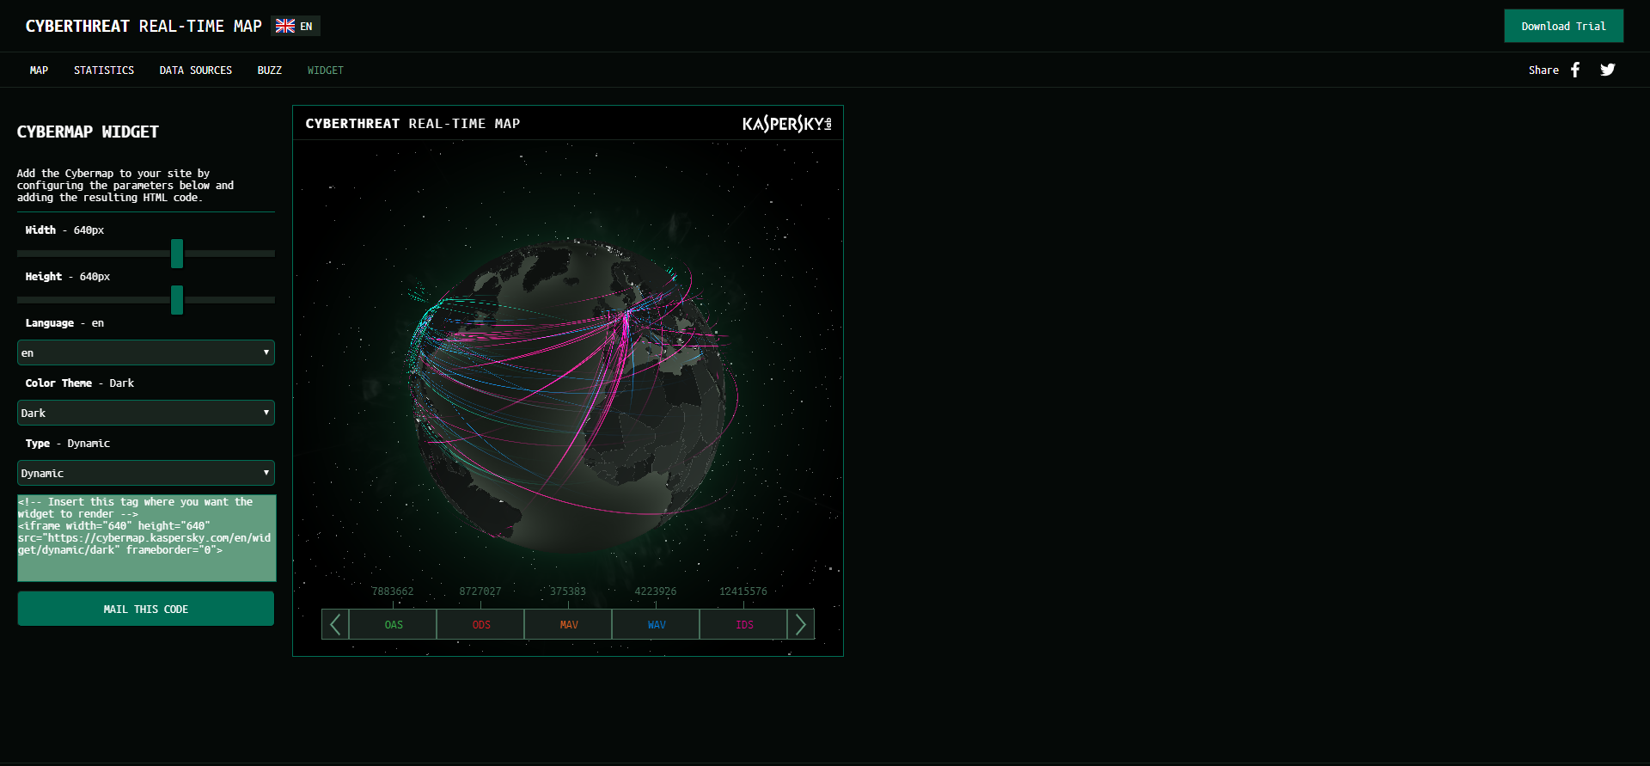The width and height of the screenshot is (1650, 766).
Task: Open the STATISTICS tab
Action: (104, 70)
